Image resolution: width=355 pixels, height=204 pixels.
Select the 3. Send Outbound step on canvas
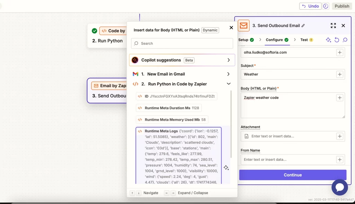point(107,91)
